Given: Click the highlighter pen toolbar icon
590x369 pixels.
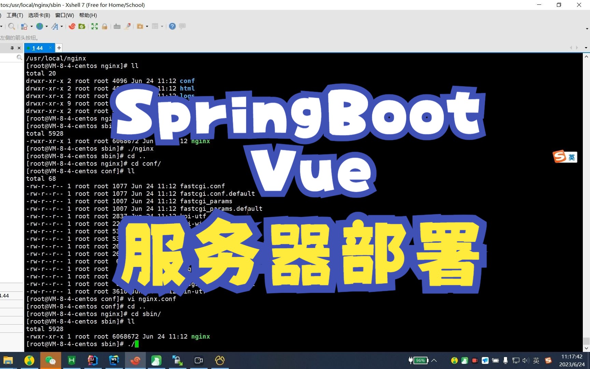Looking at the screenshot, I should (127, 26).
